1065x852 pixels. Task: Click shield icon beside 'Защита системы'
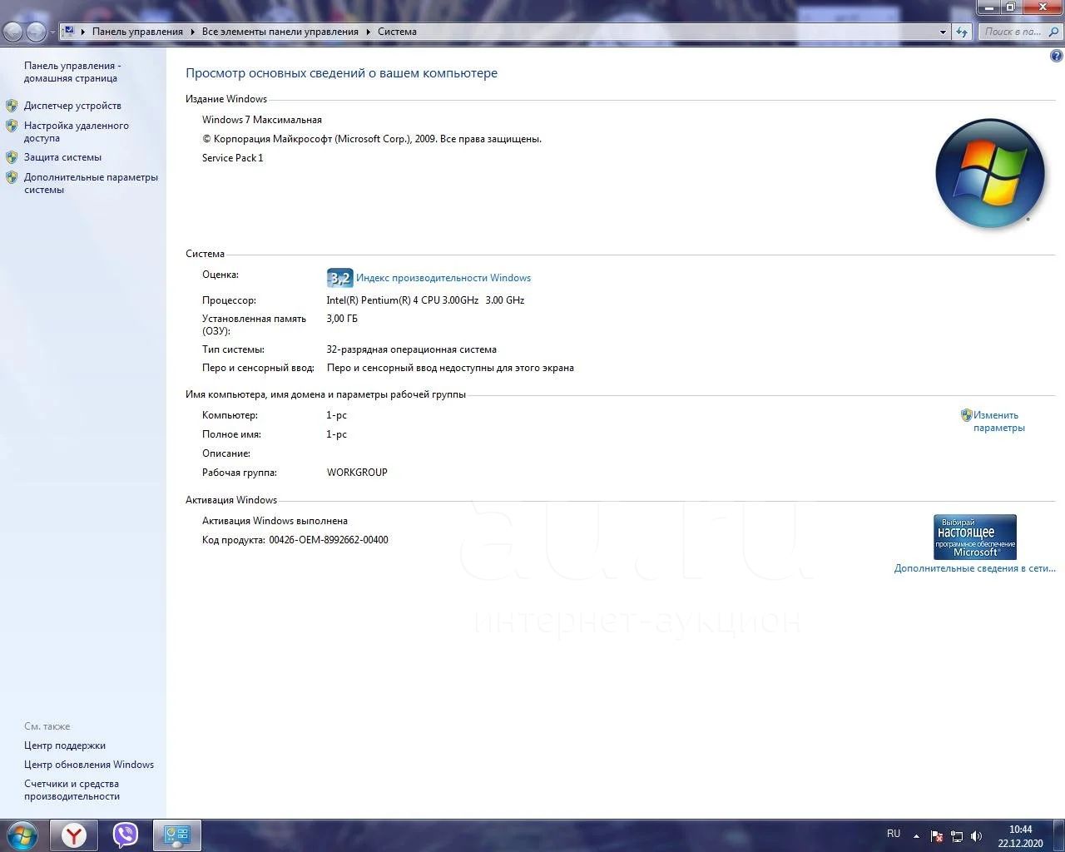[12, 157]
